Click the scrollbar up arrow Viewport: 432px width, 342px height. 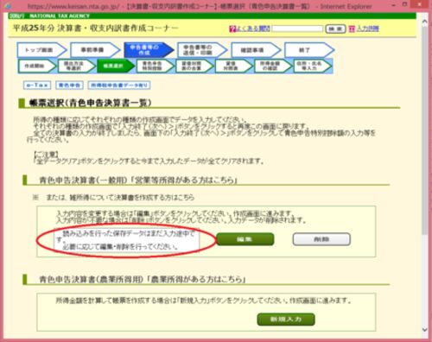424,22
